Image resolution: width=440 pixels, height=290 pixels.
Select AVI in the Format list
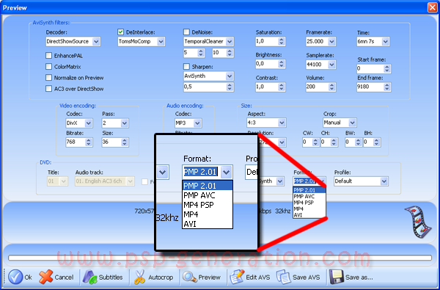tap(309, 215)
